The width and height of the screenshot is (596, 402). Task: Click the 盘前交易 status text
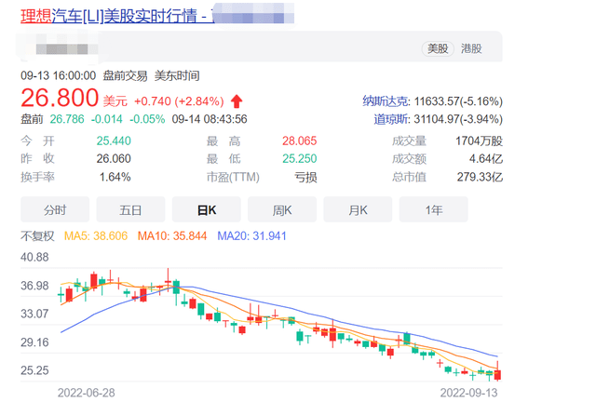[125, 75]
